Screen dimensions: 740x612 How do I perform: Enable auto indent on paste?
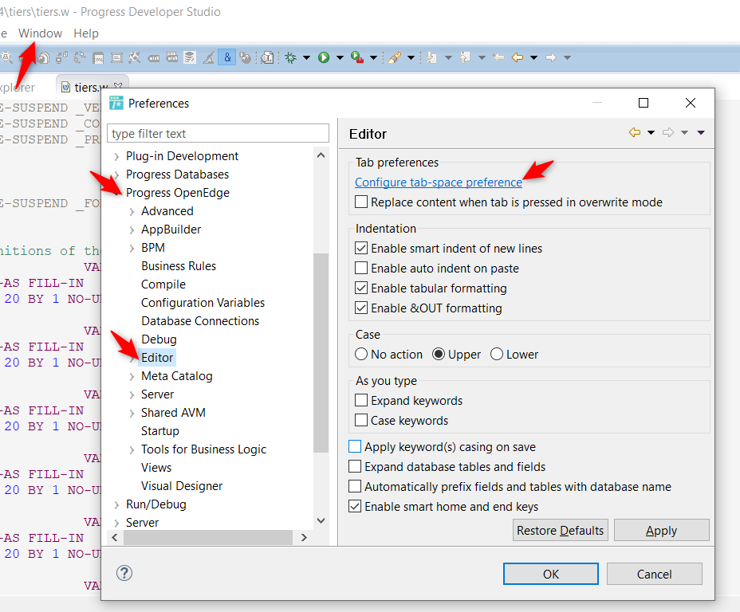pos(362,269)
